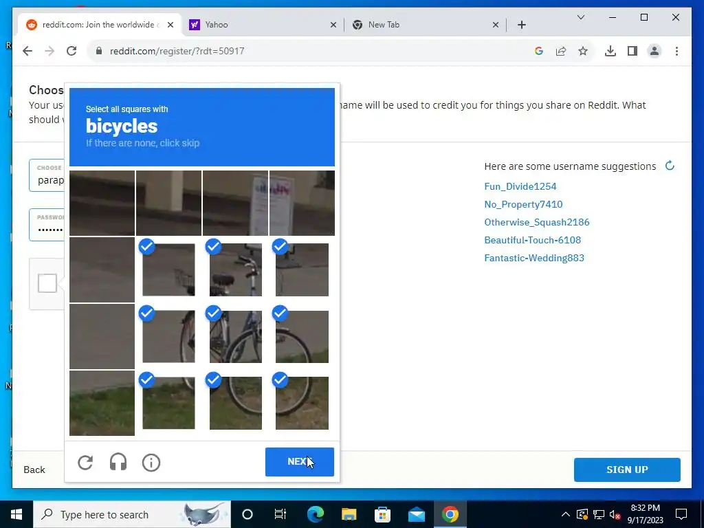This screenshot has height=528, width=704.
Task: Deselect captcha tile showing the bicycle seat
Action: coord(235,269)
